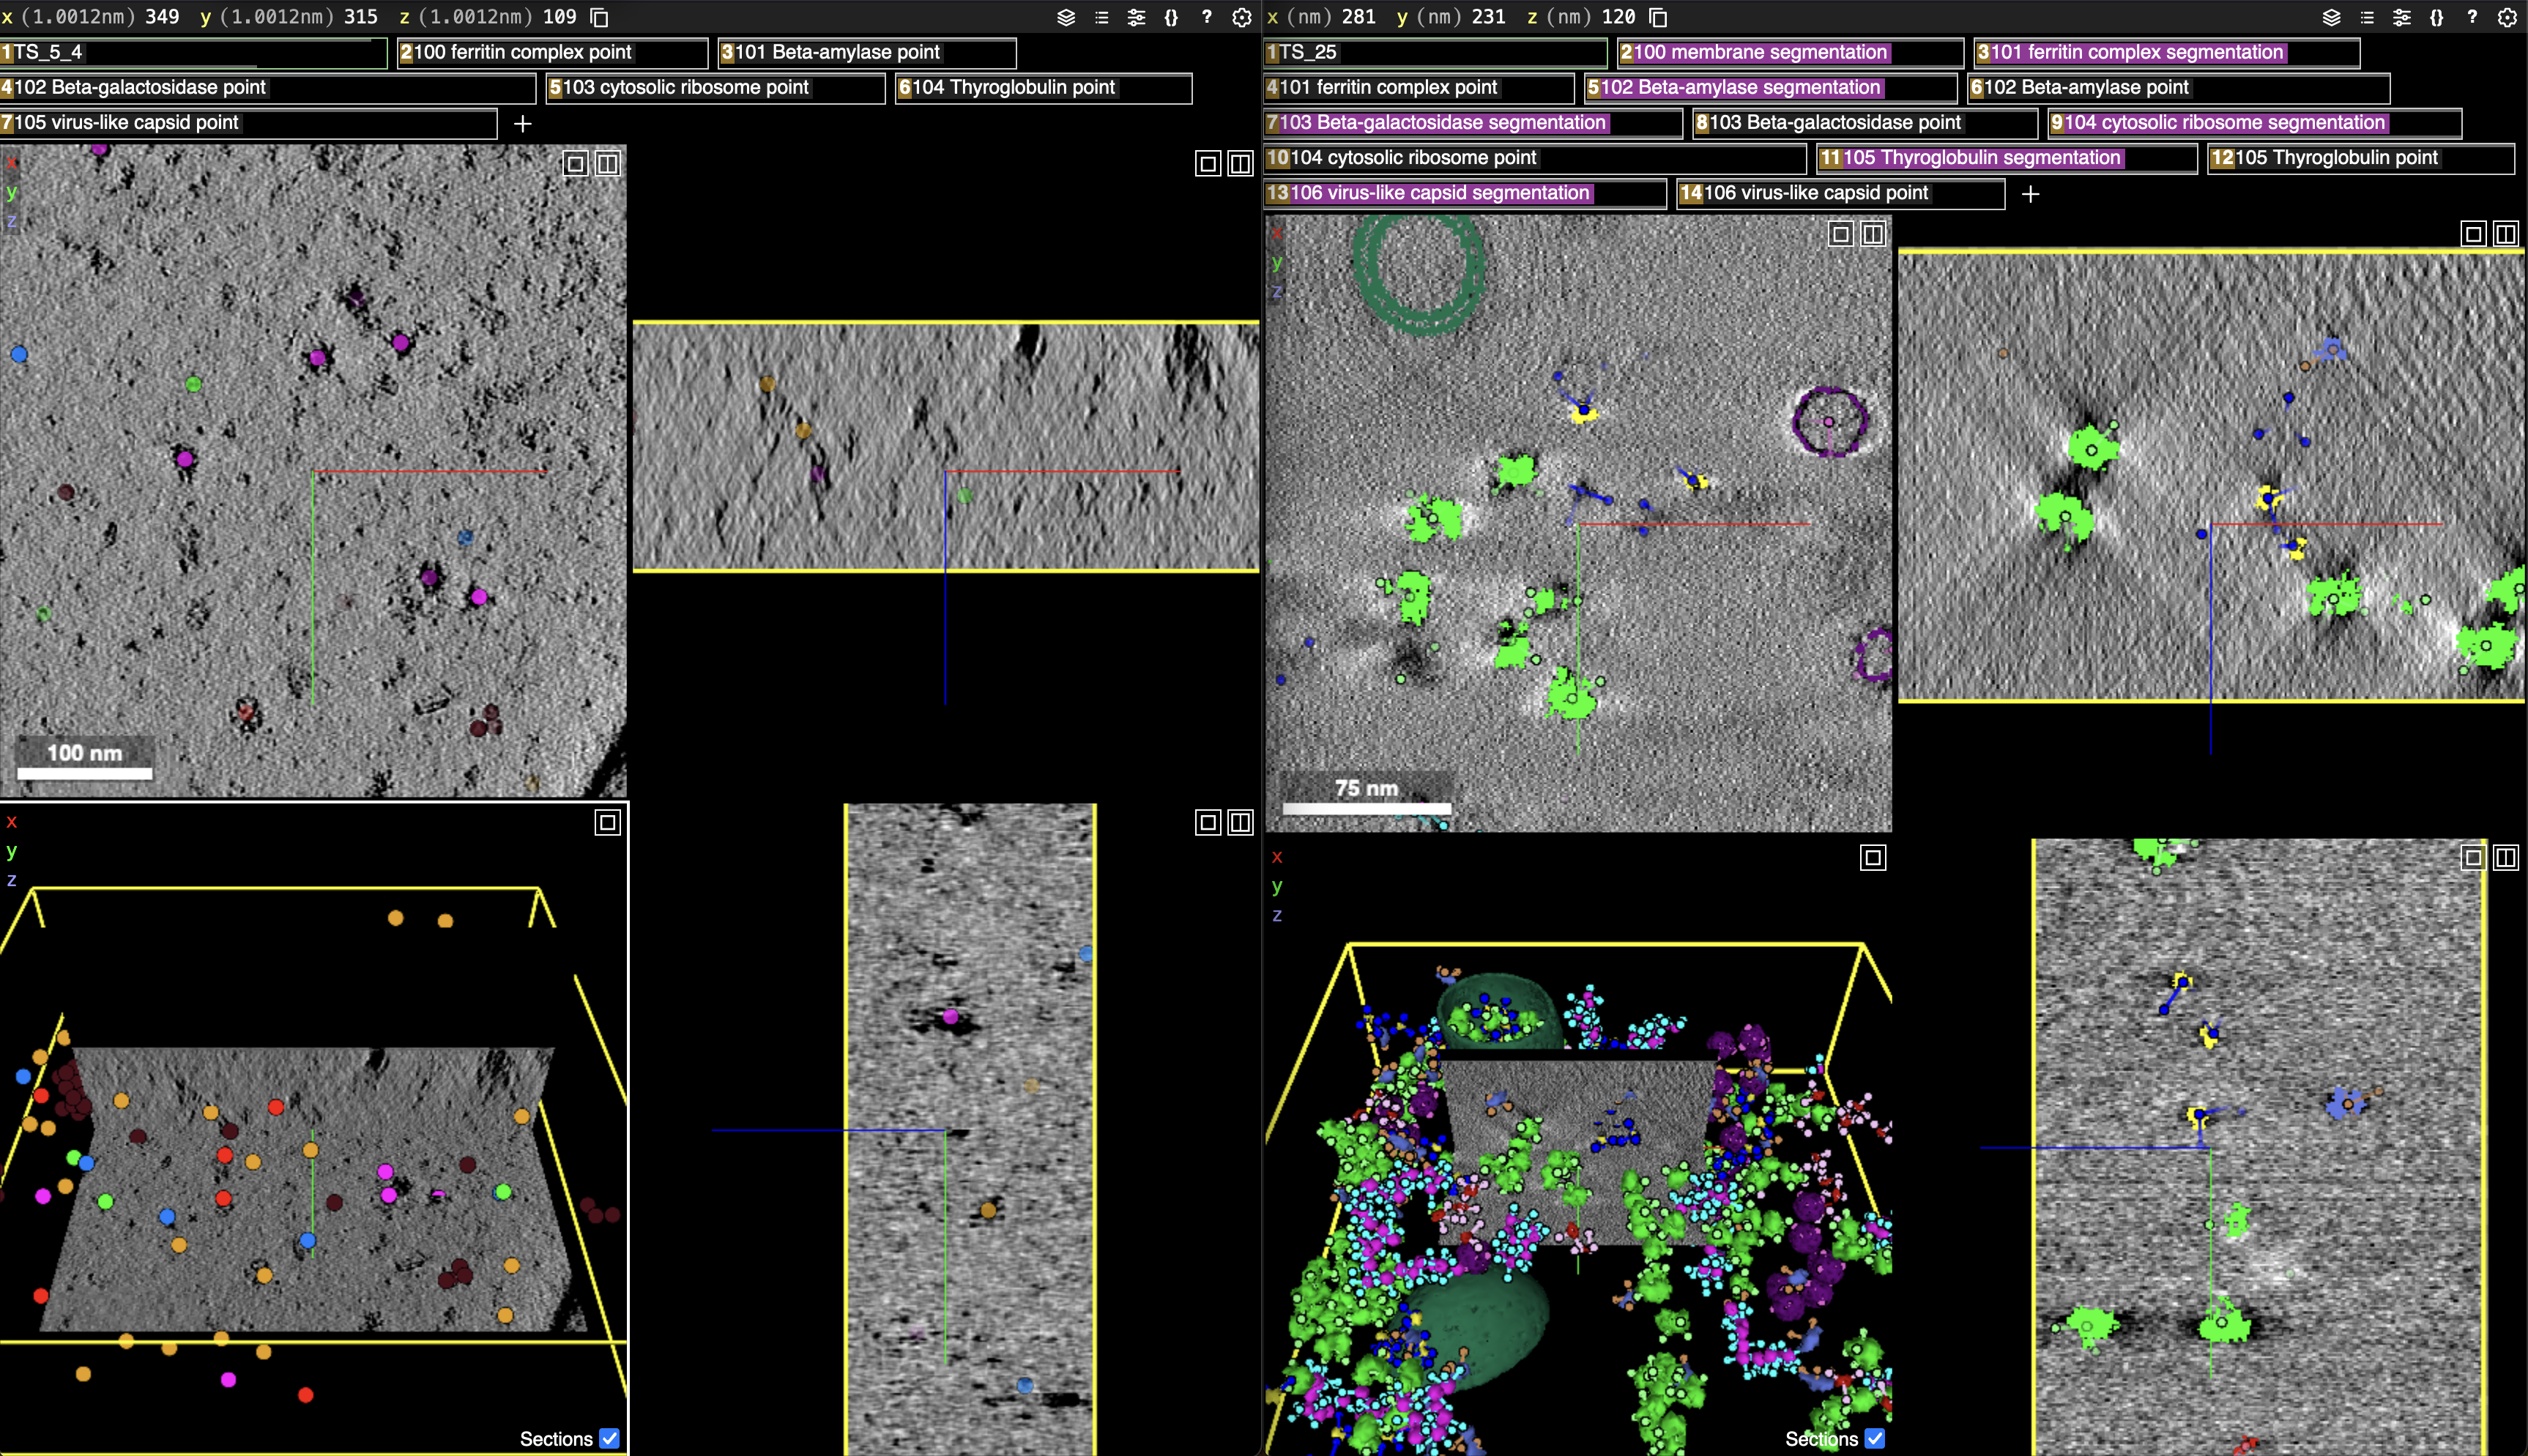Image resolution: width=2528 pixels, height=1456 pixels.
Task: Add a new layer in right viewer
Action: 2030,194
